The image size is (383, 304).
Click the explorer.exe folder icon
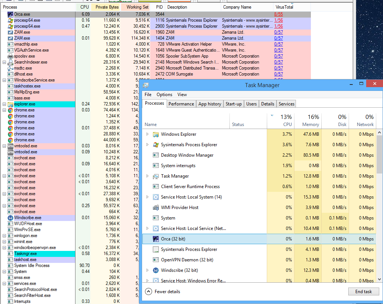pos(10,104)
